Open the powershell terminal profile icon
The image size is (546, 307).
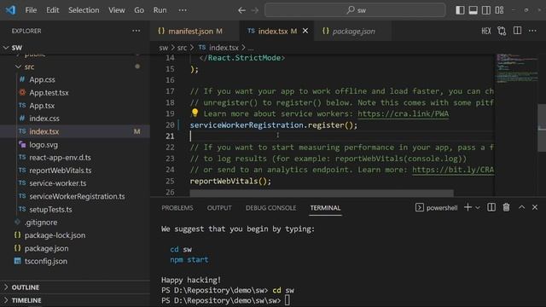[x=419, y=207]
